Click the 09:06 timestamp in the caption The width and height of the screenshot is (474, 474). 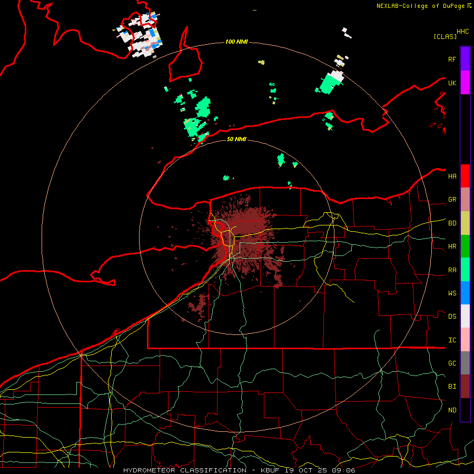pyautogui.click(x=343, y=470)
